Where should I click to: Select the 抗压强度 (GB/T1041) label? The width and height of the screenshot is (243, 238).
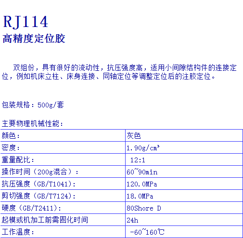click(x=38, y=184)
